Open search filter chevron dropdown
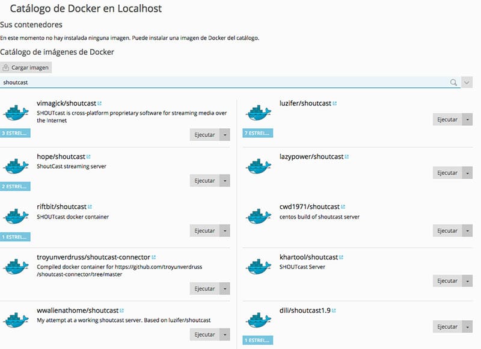Screen dimensions: 481x349 (467, 82)
